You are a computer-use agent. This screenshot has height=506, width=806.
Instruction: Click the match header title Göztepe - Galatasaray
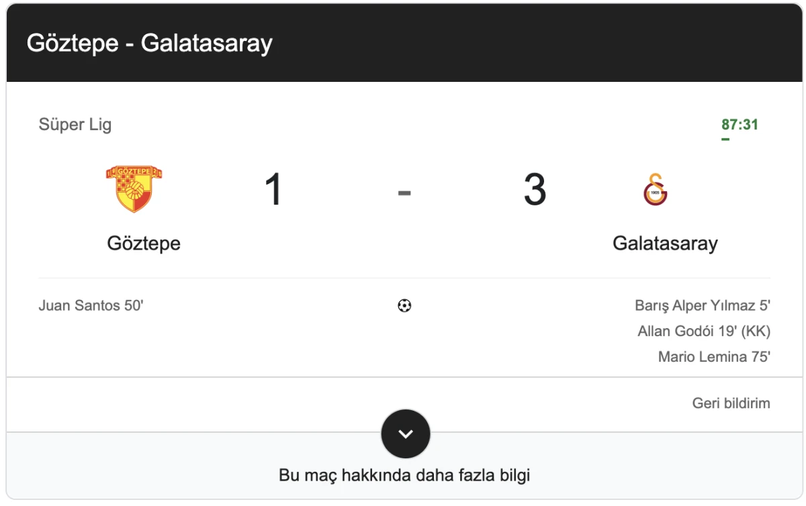(x=149, y=43)
